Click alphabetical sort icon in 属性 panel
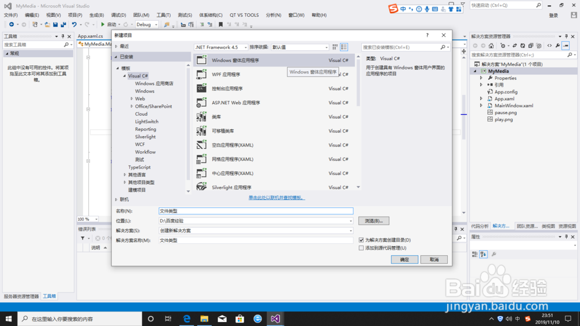Viewport: 580px width, 326px height. click(x=484, y=254)
